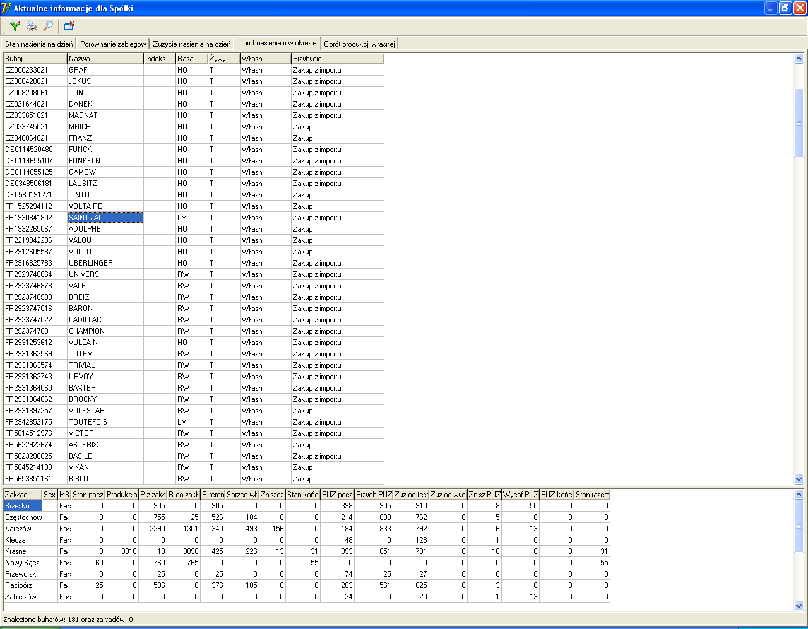
Task: Click the 'Przybycie' column header
Action: click(338, 59)
